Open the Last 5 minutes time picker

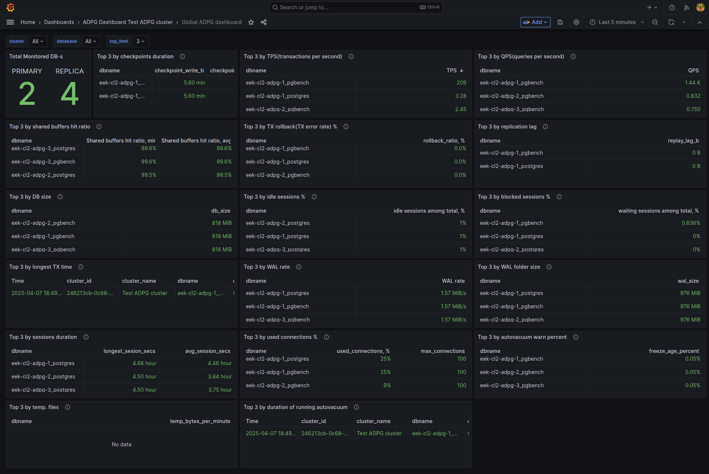click(617, 22)
